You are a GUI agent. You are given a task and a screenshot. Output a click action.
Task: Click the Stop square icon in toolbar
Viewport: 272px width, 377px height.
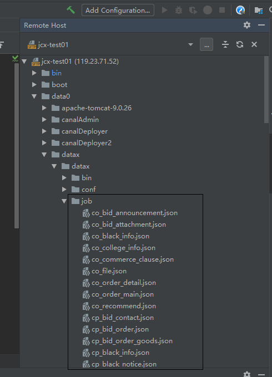[222, 10]
